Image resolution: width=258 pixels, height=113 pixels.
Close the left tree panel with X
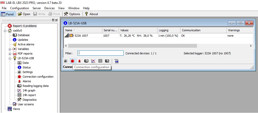tap(56, 20)
